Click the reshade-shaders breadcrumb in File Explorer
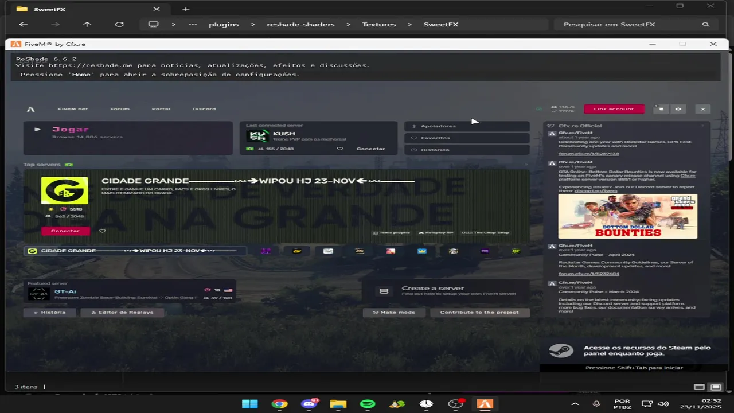The height and width of the screenshot is (413, 734). 300,24
